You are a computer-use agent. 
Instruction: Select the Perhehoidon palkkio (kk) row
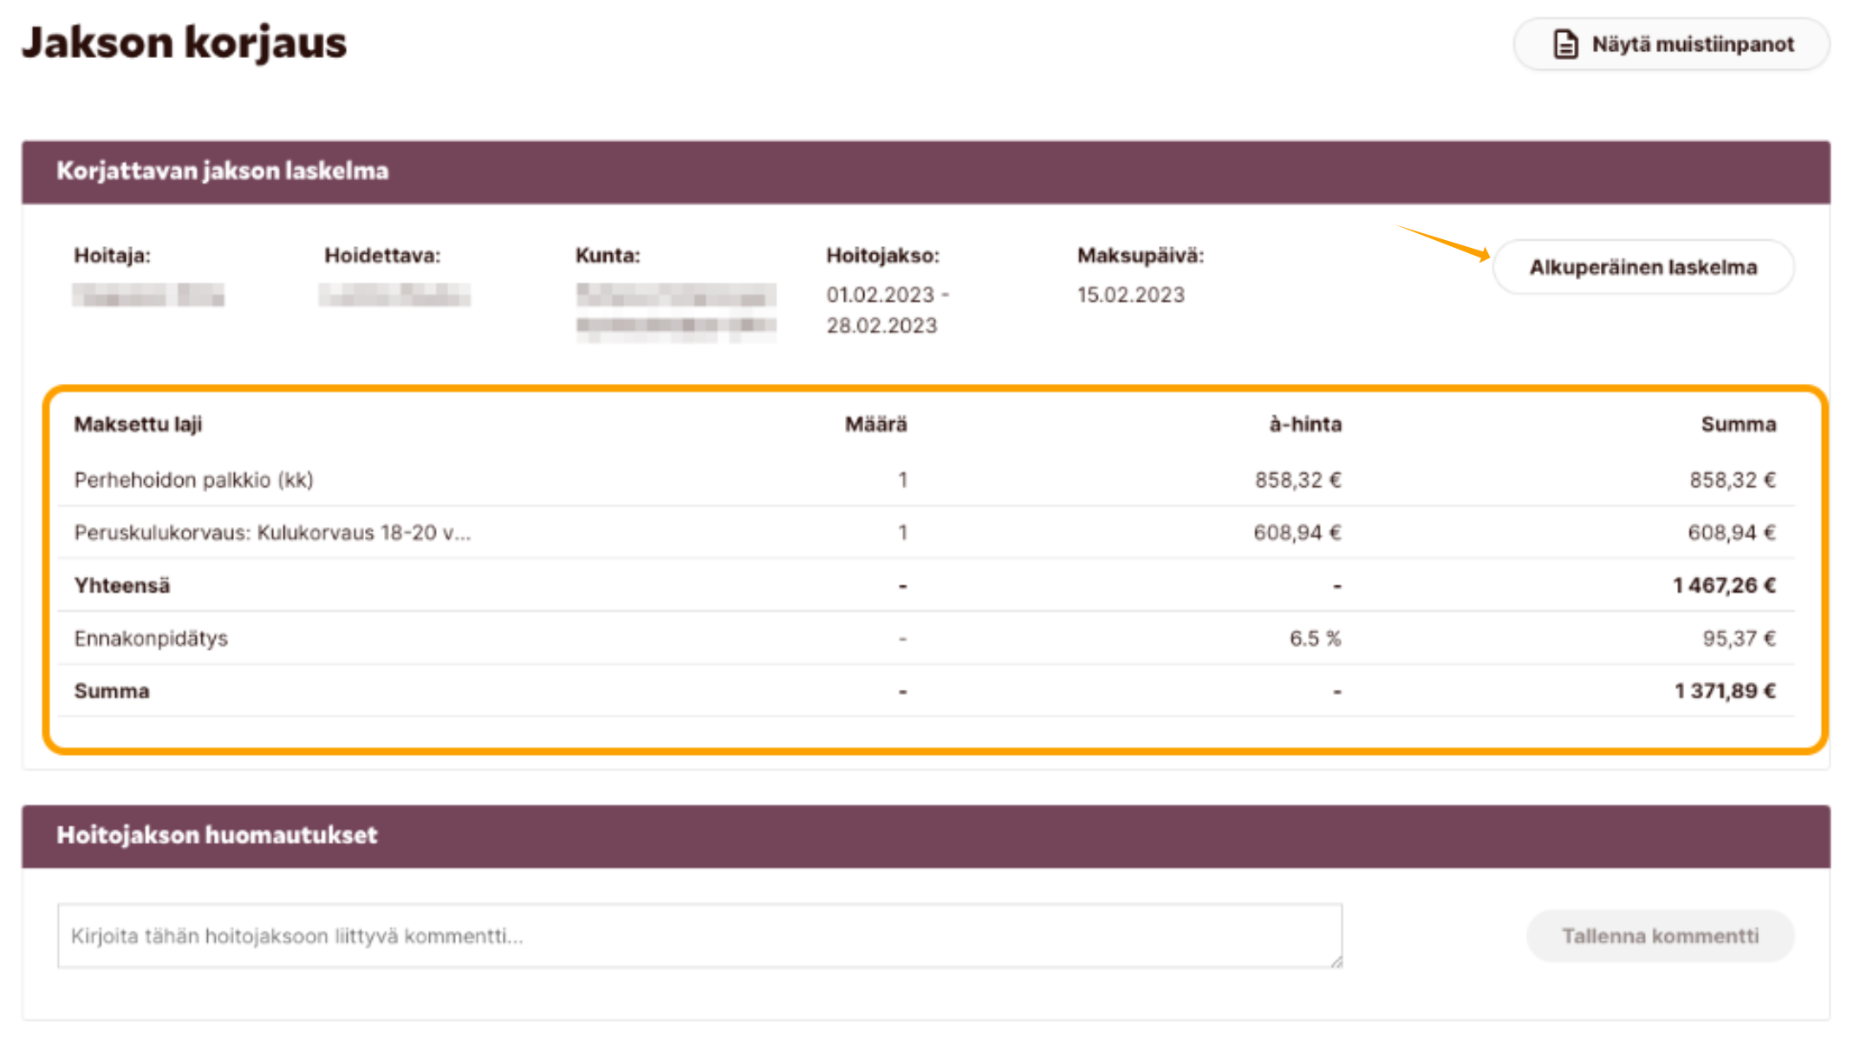tap(193, 480)
